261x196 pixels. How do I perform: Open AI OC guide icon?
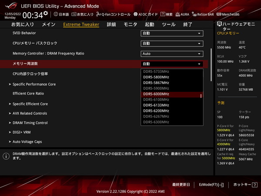pyautogui.click(x=135, y=14)
